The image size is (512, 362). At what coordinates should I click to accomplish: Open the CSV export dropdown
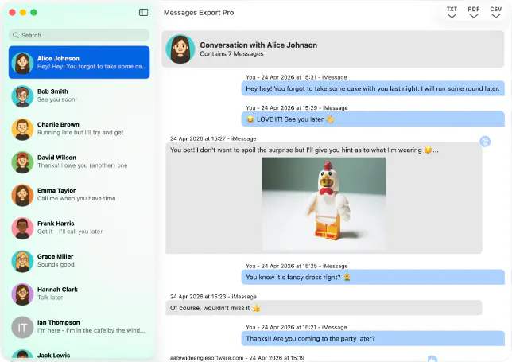[495, 13]
